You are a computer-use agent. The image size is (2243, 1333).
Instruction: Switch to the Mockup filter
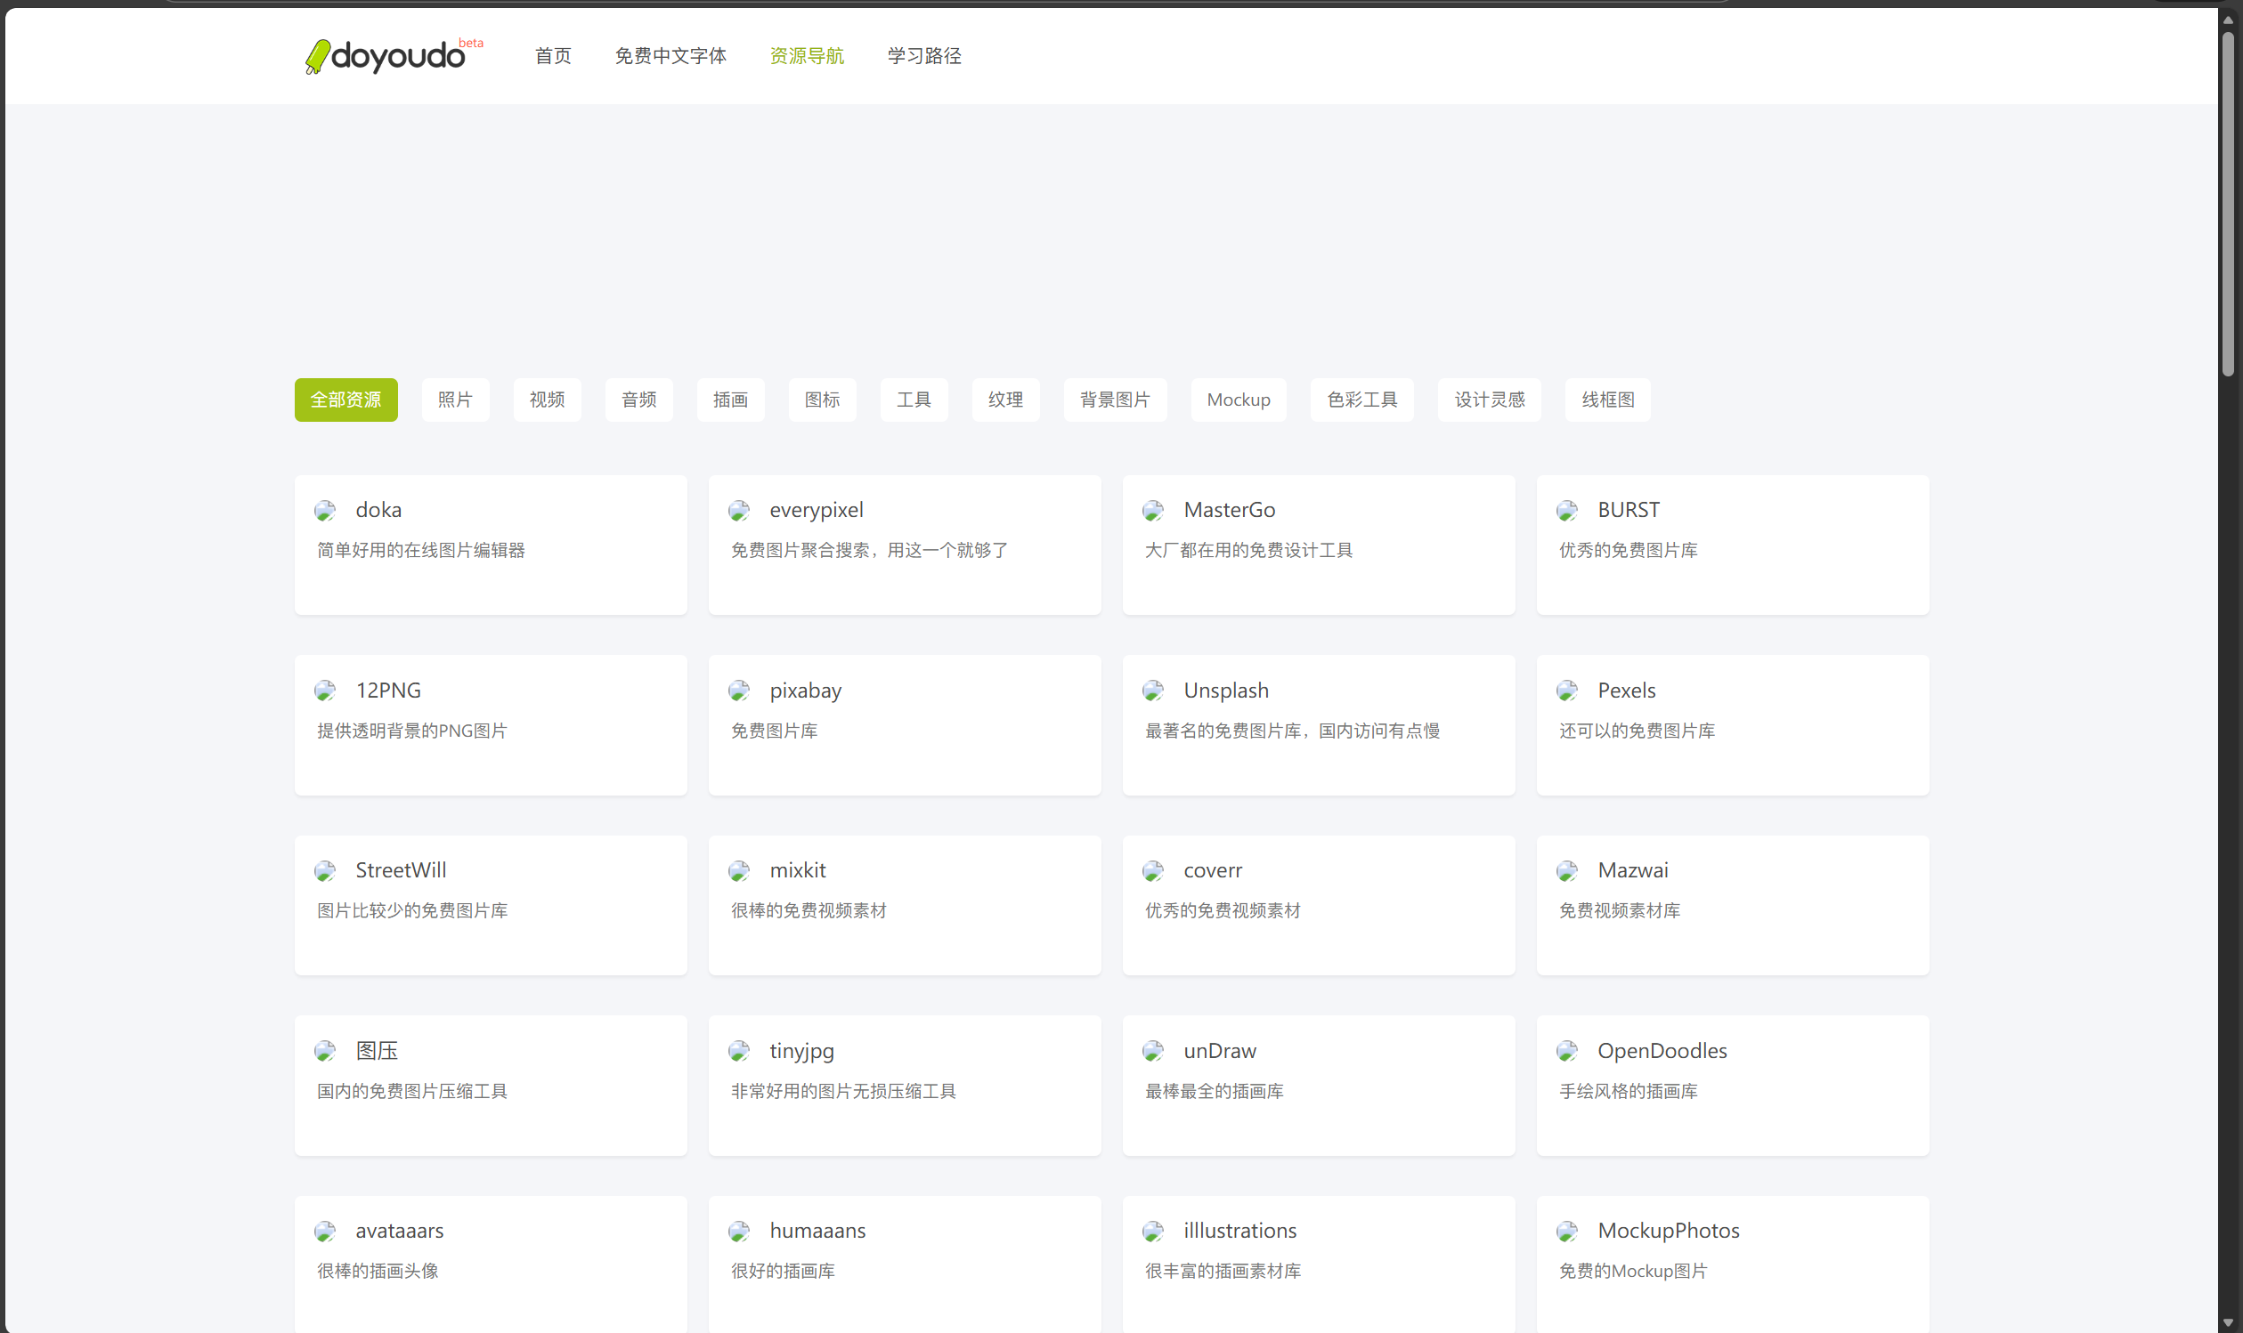(x=1238, y=400)
